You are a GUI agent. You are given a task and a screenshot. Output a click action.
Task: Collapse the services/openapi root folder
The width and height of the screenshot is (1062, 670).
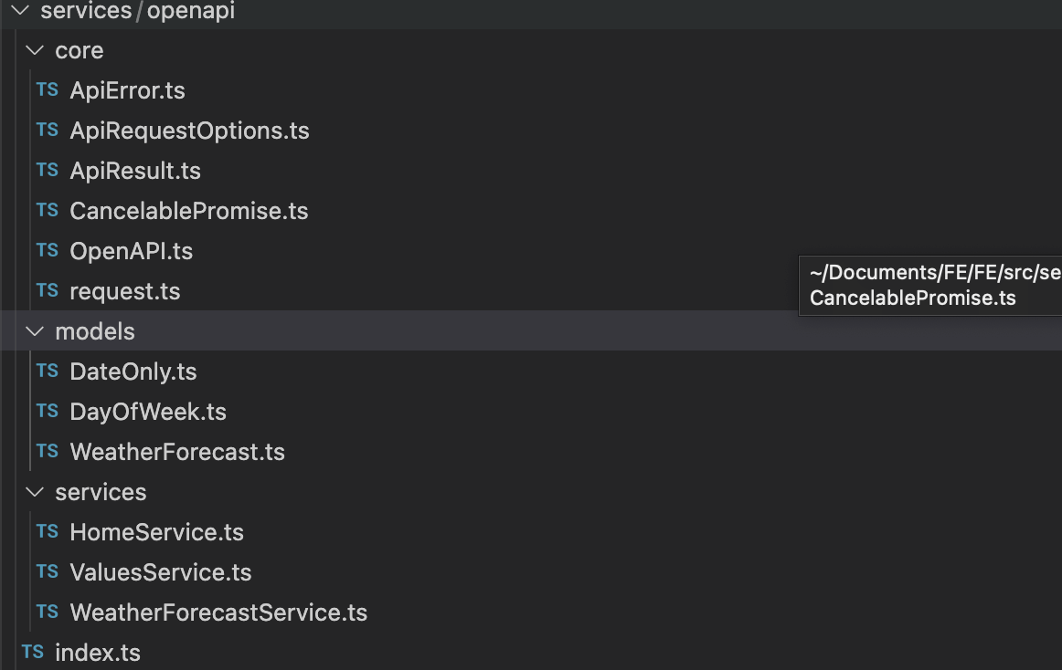pos(20,11)
